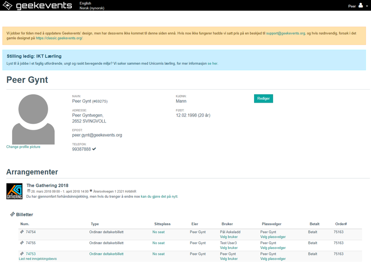Open the Peer user menu label
The image size is (371, 273).
[352, 6]
